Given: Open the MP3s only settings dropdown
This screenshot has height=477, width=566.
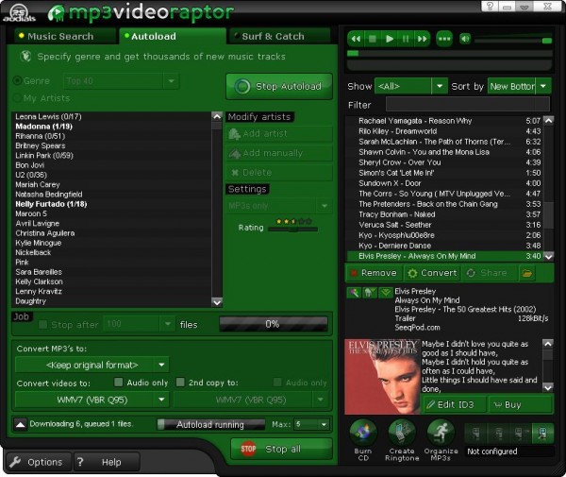Looking at the screenshot, I should pos(325,206).
